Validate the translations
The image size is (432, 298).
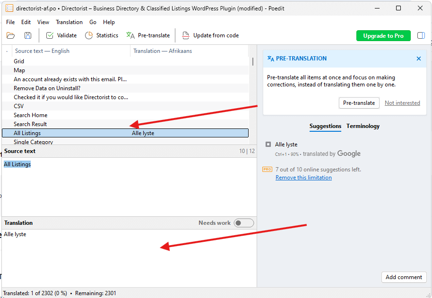point(61,35)
